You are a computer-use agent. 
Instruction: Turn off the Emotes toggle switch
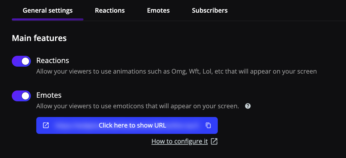[x=21, y=96]
